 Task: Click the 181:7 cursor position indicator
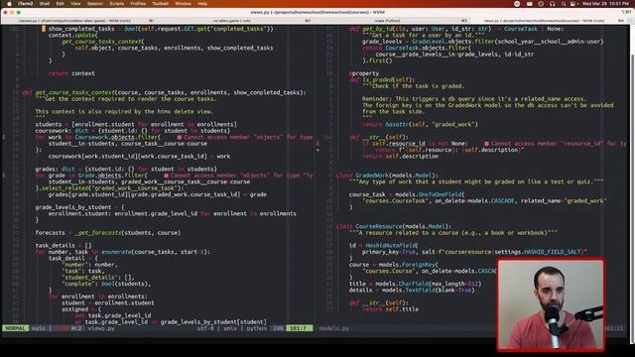(x=299, y=328)
